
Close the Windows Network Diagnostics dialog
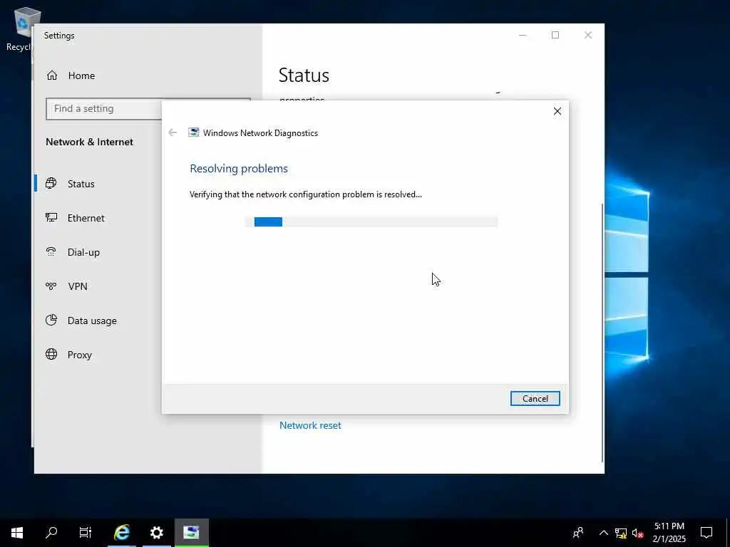click(557, 111)
